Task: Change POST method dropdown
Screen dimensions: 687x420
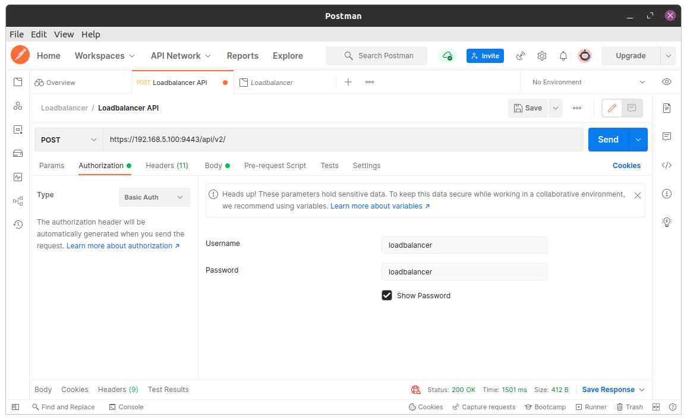Action: 69,140
